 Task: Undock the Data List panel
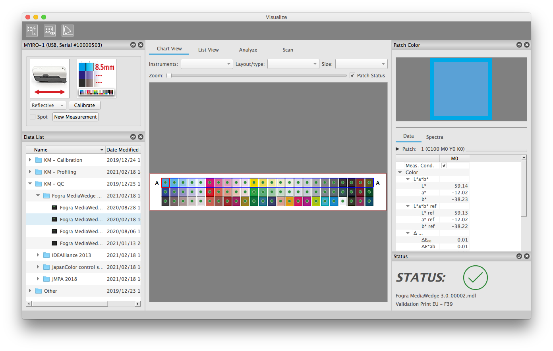(133, 137)
